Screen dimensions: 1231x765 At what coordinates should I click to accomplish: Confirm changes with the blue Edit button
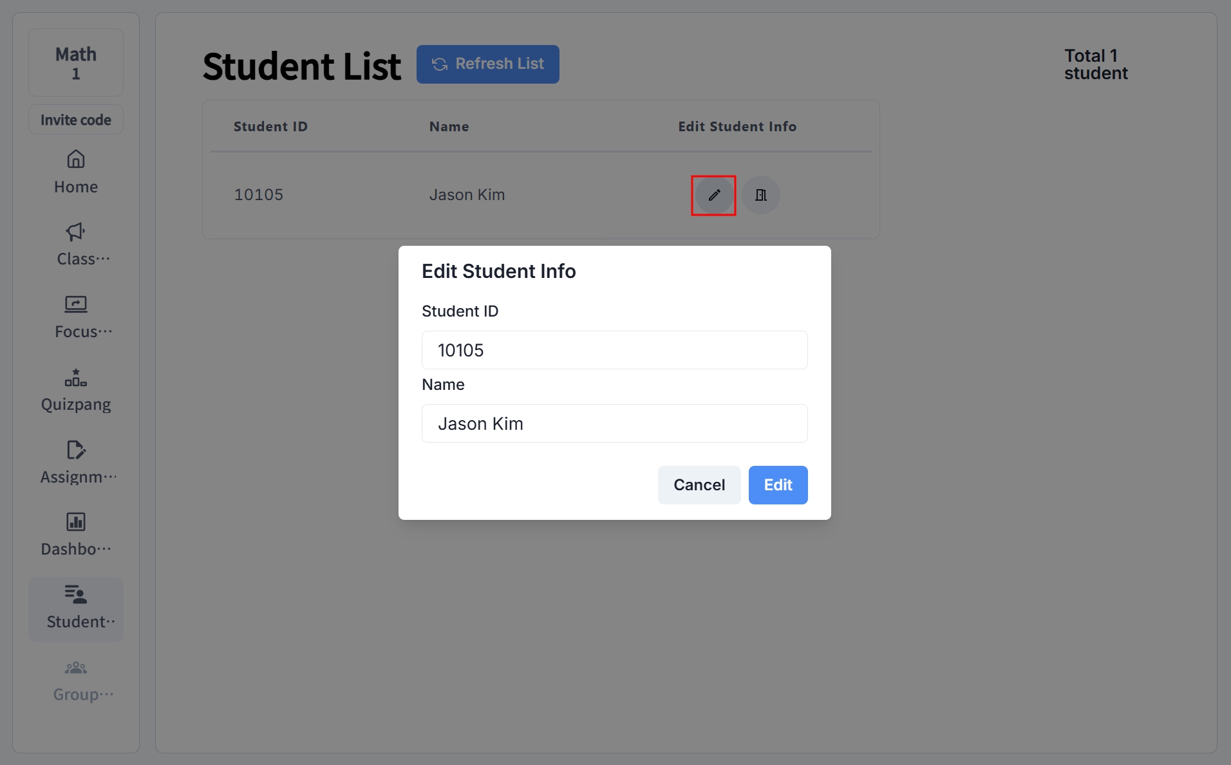[778, 485]
